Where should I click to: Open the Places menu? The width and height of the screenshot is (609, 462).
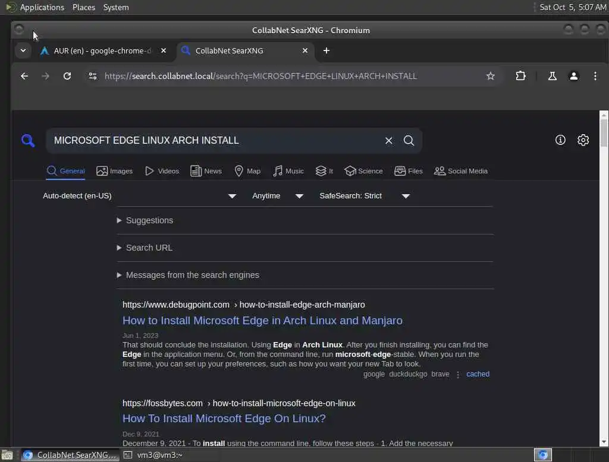coord(84,7)
